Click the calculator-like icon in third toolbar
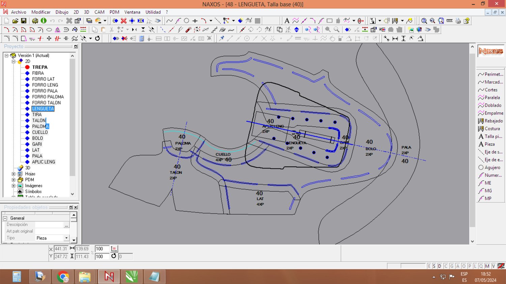 (142, 38)
